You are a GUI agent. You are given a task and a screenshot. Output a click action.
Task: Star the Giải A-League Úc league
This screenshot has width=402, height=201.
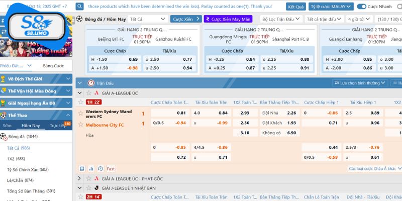pyautogui.click(x=87, y=93)
